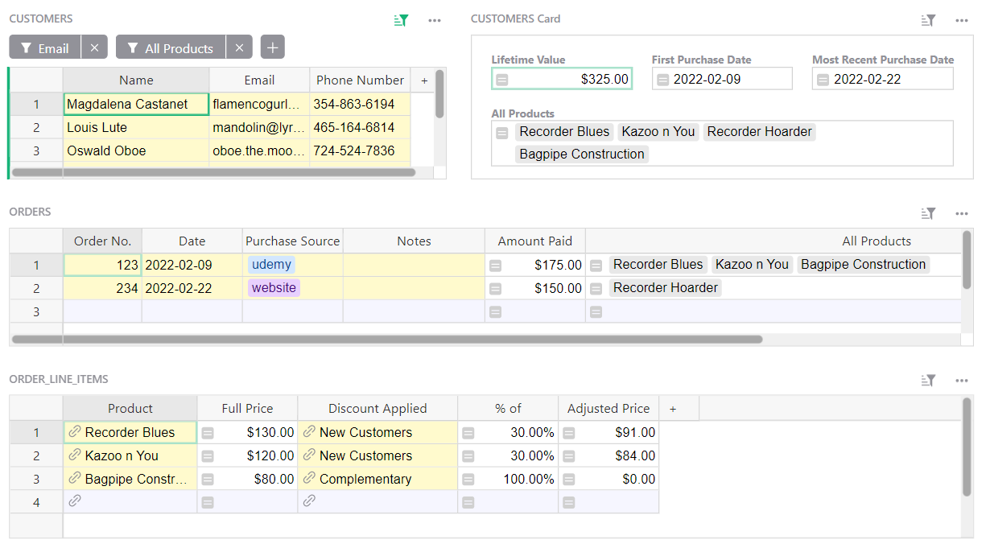Image resolution: width=986 pixels, height=548 pixels.
Task: Remove the Email filter with its X button
Action: point(94,47)
